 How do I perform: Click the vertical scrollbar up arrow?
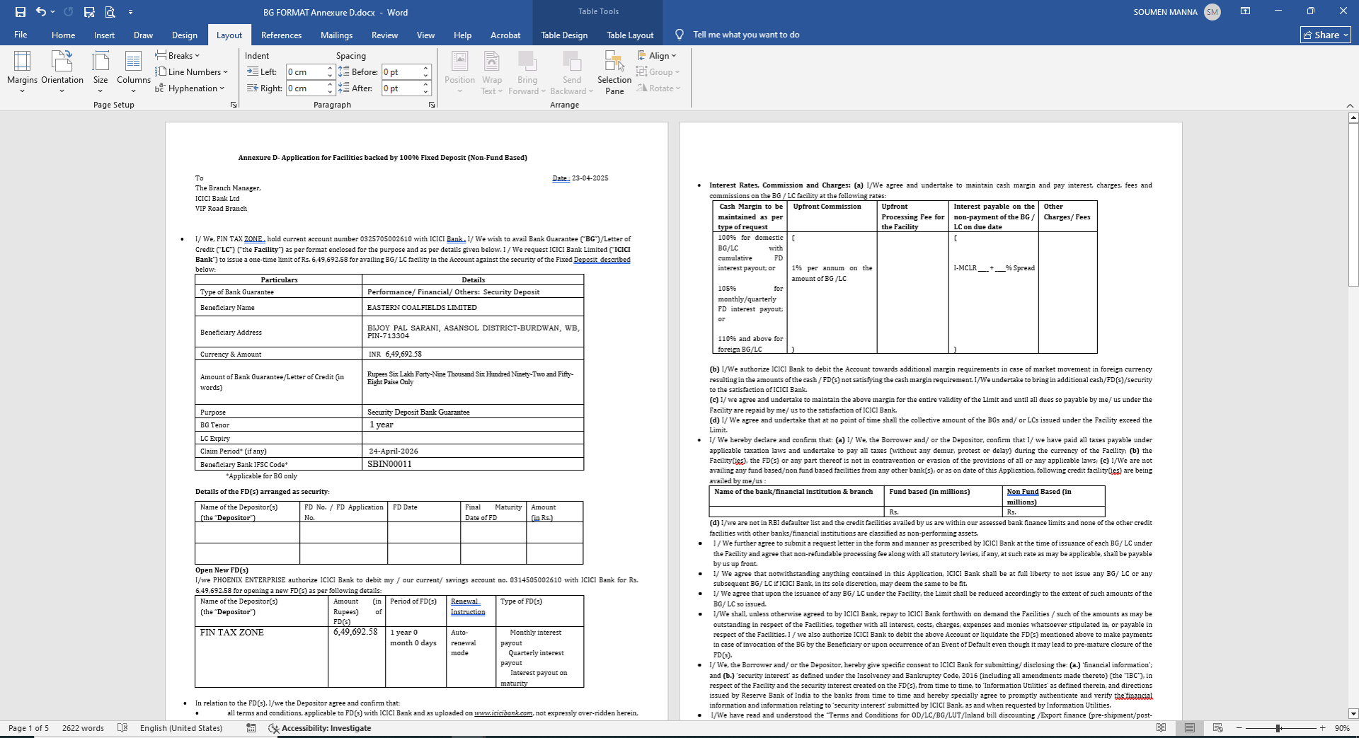tap(1353, 117)
